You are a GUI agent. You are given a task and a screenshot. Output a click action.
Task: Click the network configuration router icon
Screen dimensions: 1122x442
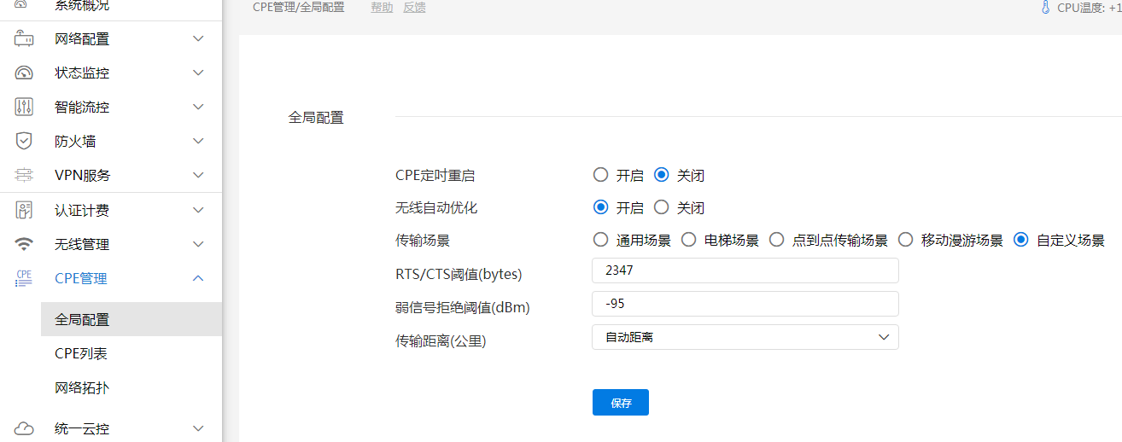click(x=24, y=38)
